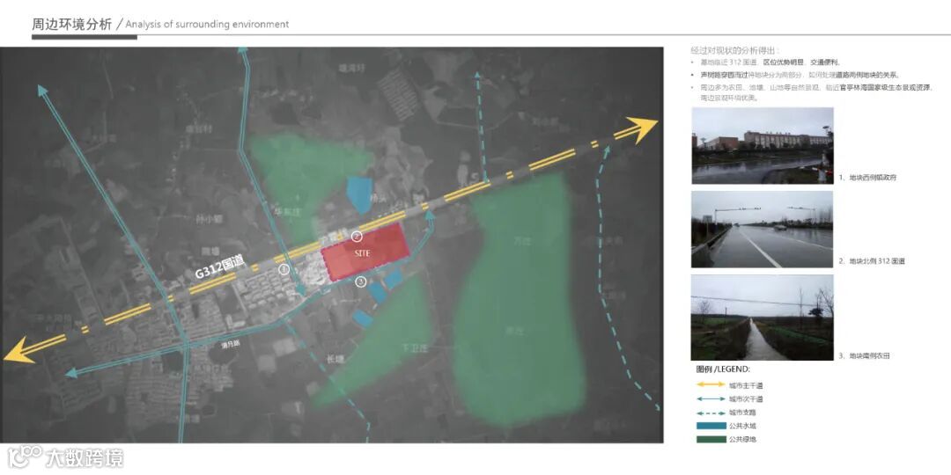Select the legend label '城市次干道'

point(746,399)
